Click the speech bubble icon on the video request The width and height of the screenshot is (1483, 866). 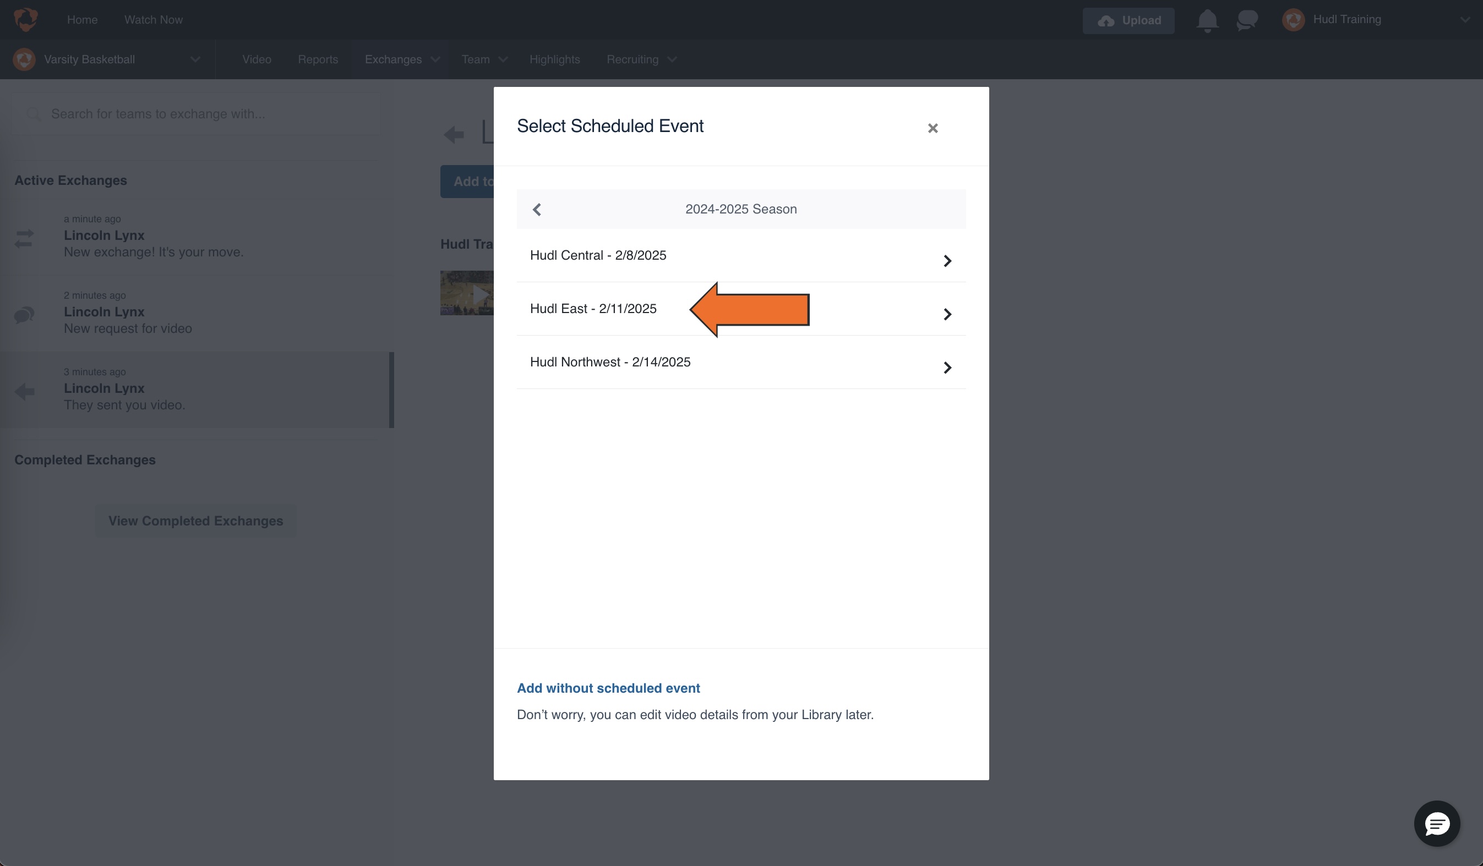(24, 315)
